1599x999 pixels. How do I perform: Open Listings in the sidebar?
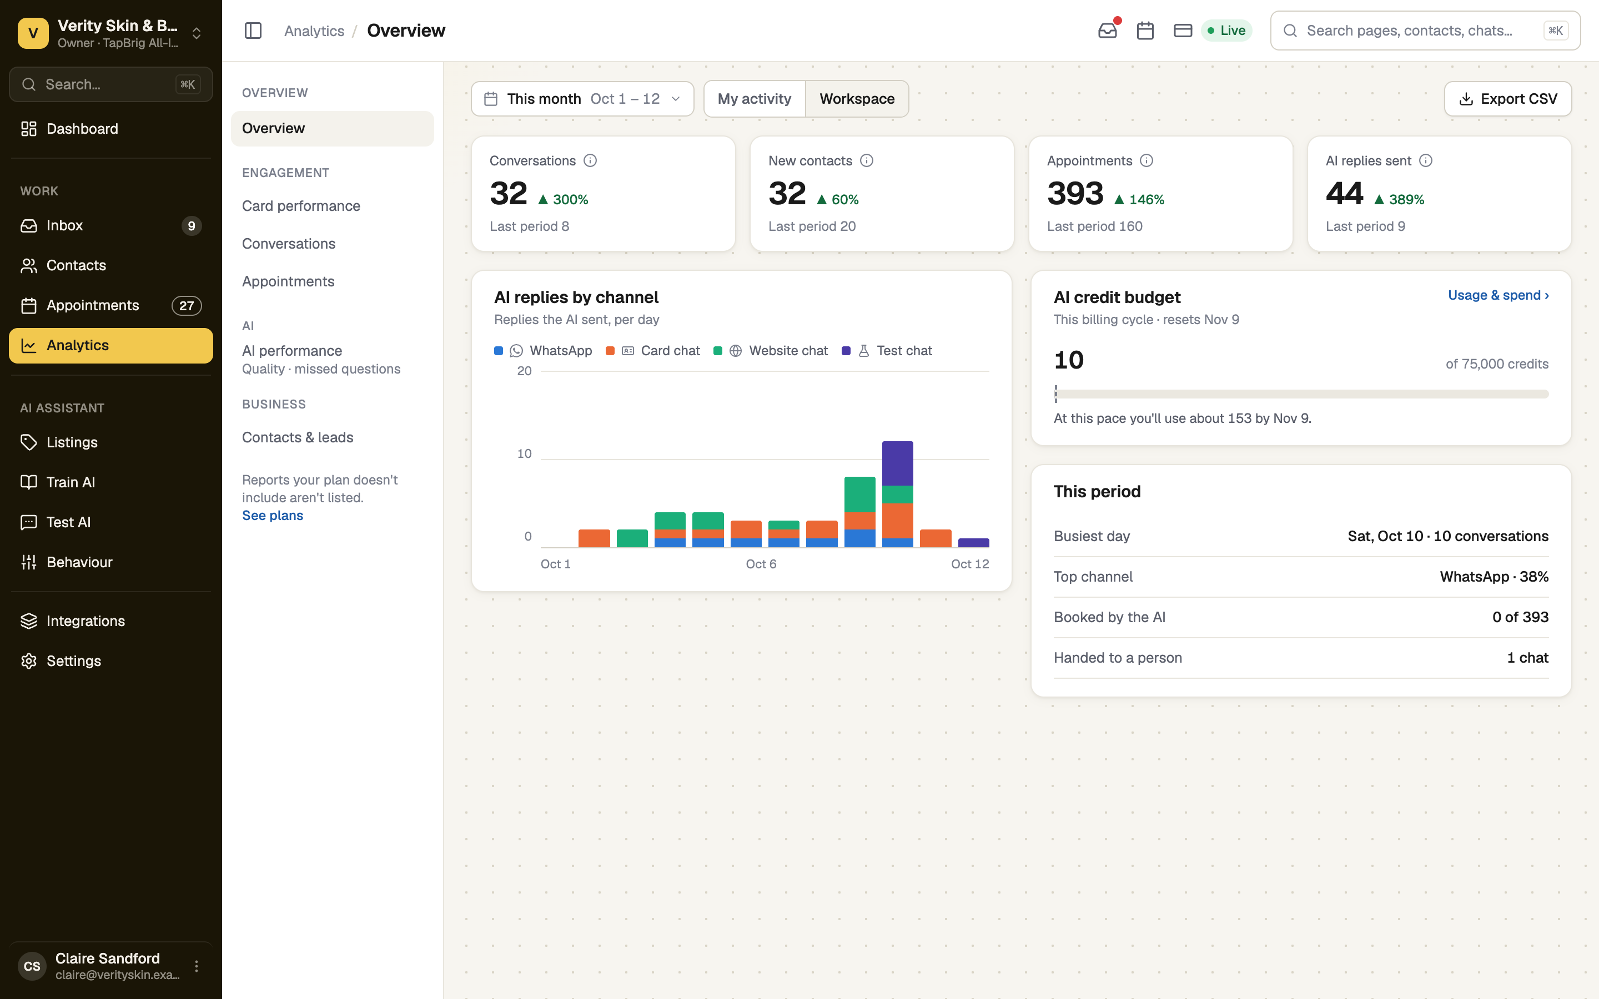click(111, 443)
